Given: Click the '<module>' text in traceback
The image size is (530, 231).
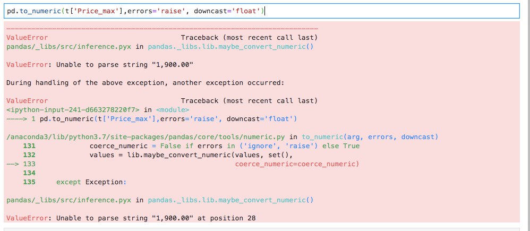Looking at the screenshot, I should coord(173,109).
